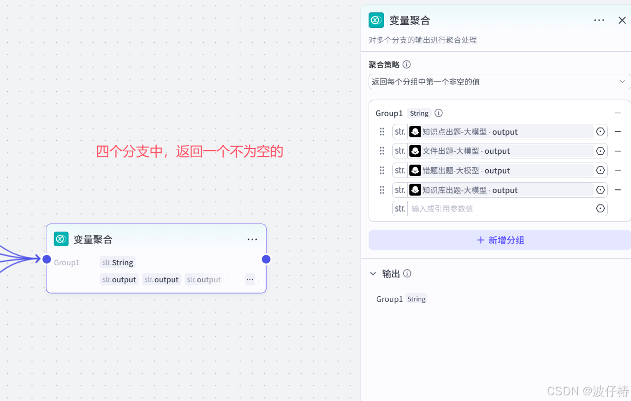Open the node's ⋯ context menu on canvas
The height and width of the screenshot is (401, 631).
[252, 239]
